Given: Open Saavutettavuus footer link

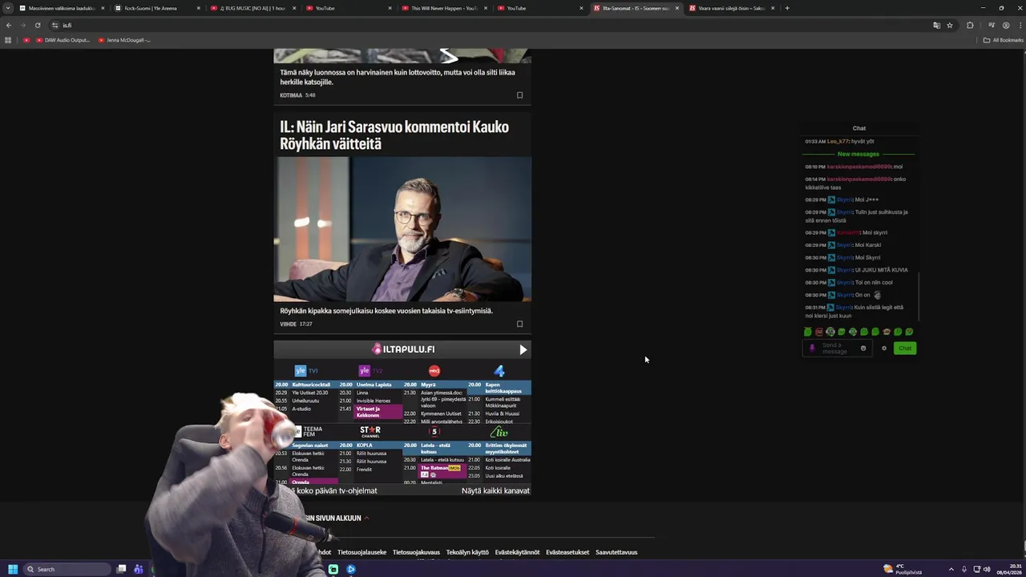Looking at the screenshot, I should [616, 552].
